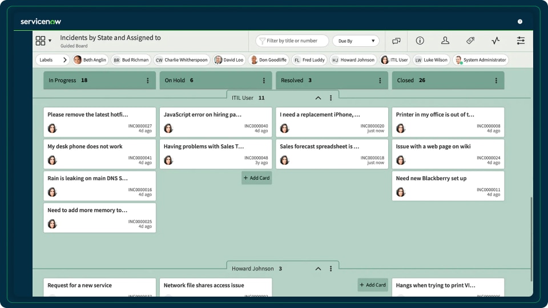This screenshot has width=548, height=308.
Task: Open board info icon
Action: click(x=420, y=40)
